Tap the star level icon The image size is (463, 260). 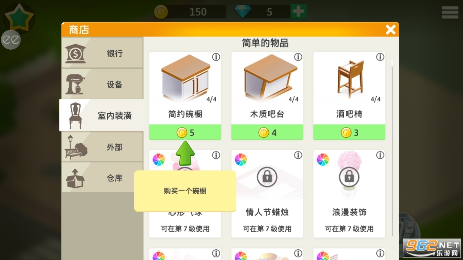[x=19, y=18]
